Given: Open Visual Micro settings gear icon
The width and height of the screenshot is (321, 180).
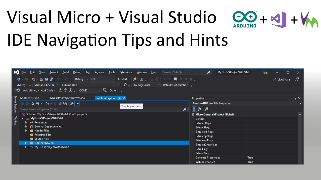Looking at the screenshot, I should [18, 90].
